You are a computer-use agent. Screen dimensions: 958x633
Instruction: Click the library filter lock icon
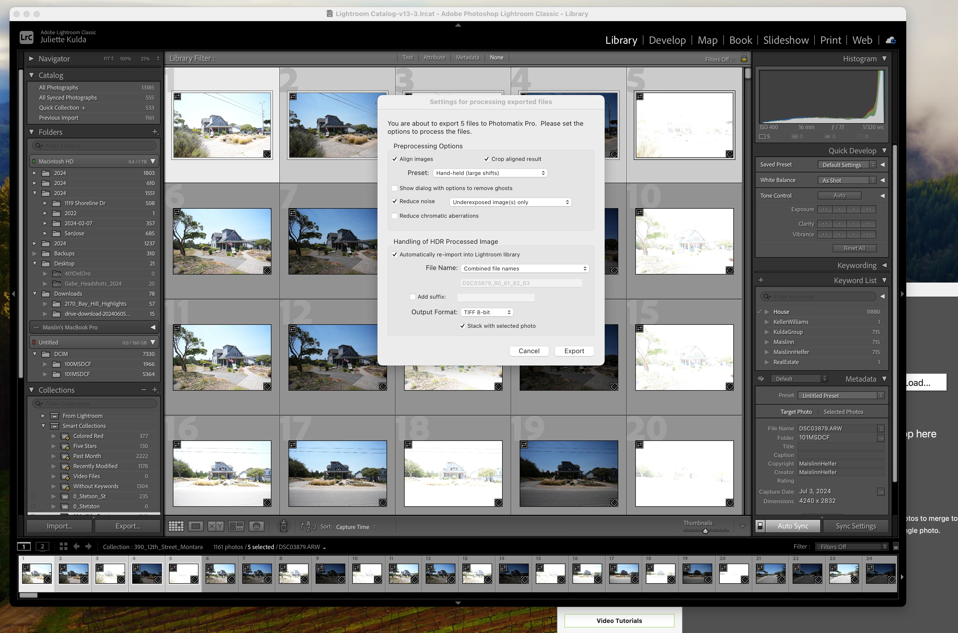(744, 58)
